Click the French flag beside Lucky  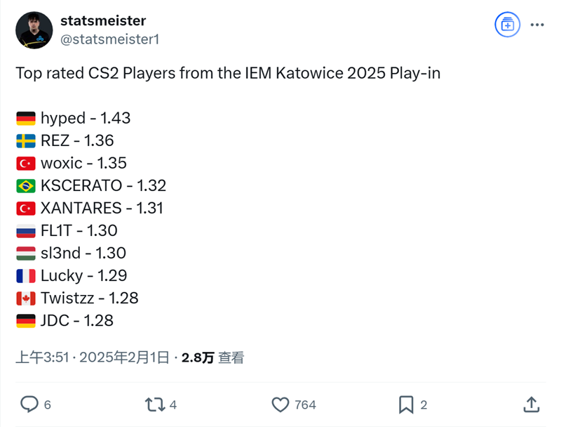click(26, 275)
